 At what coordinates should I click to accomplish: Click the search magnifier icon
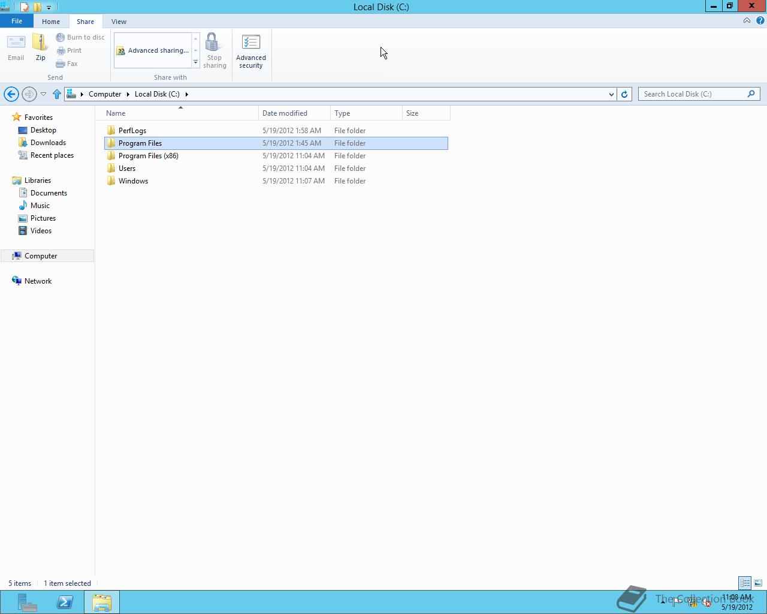click(751, 94)
